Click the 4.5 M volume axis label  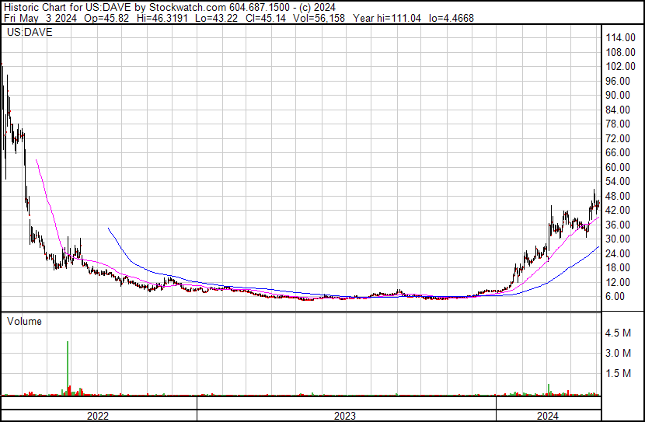click(619, 333)
